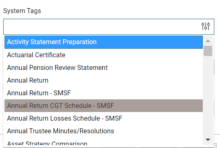Click the scrollbar up arrow
Screen dimensions: 220x148
[208, 41]
